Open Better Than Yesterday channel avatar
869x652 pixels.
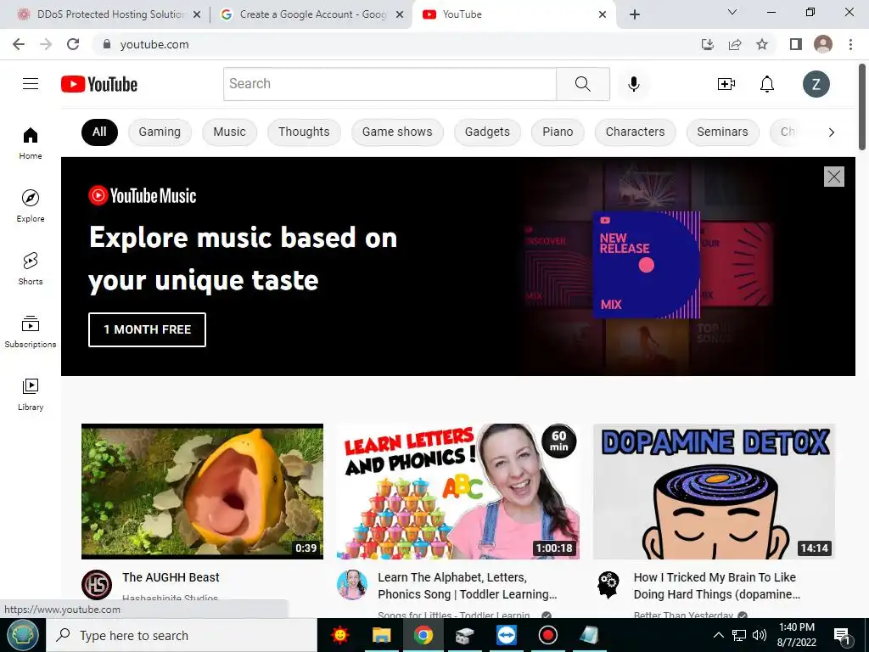point(608,585)
